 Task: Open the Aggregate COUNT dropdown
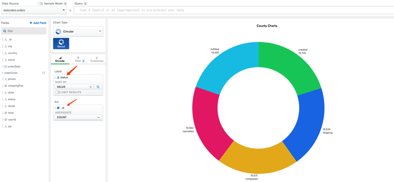tap(78, 117)
